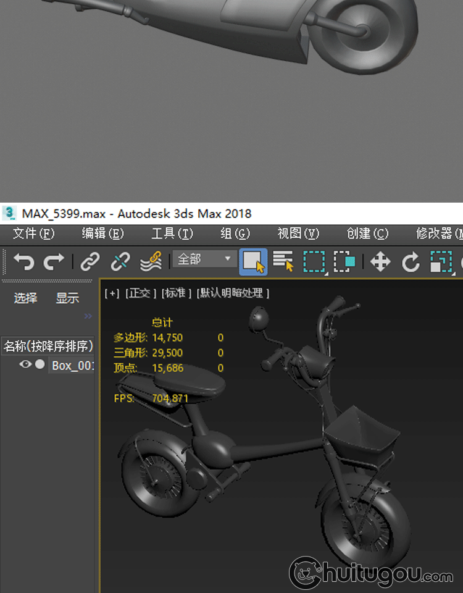
Task: Select the Move tool
Action: (380, 262)
